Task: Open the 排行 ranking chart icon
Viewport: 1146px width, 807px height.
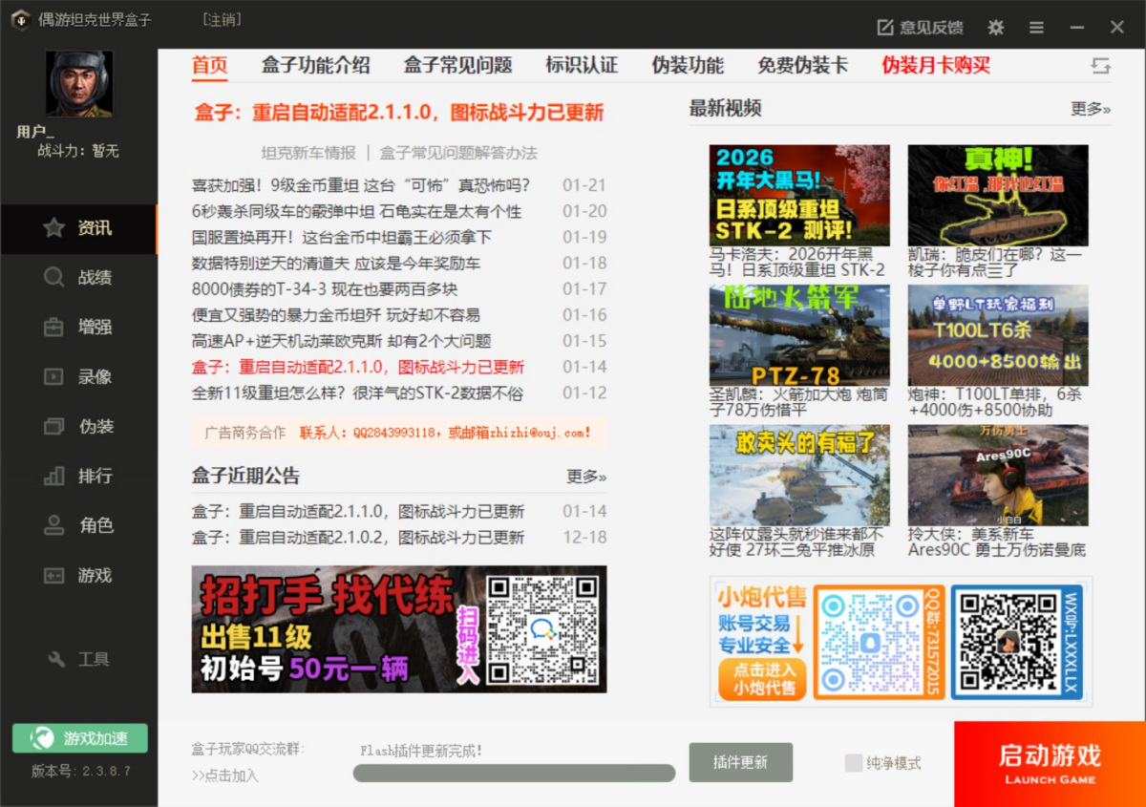Action: pos(54,476)
